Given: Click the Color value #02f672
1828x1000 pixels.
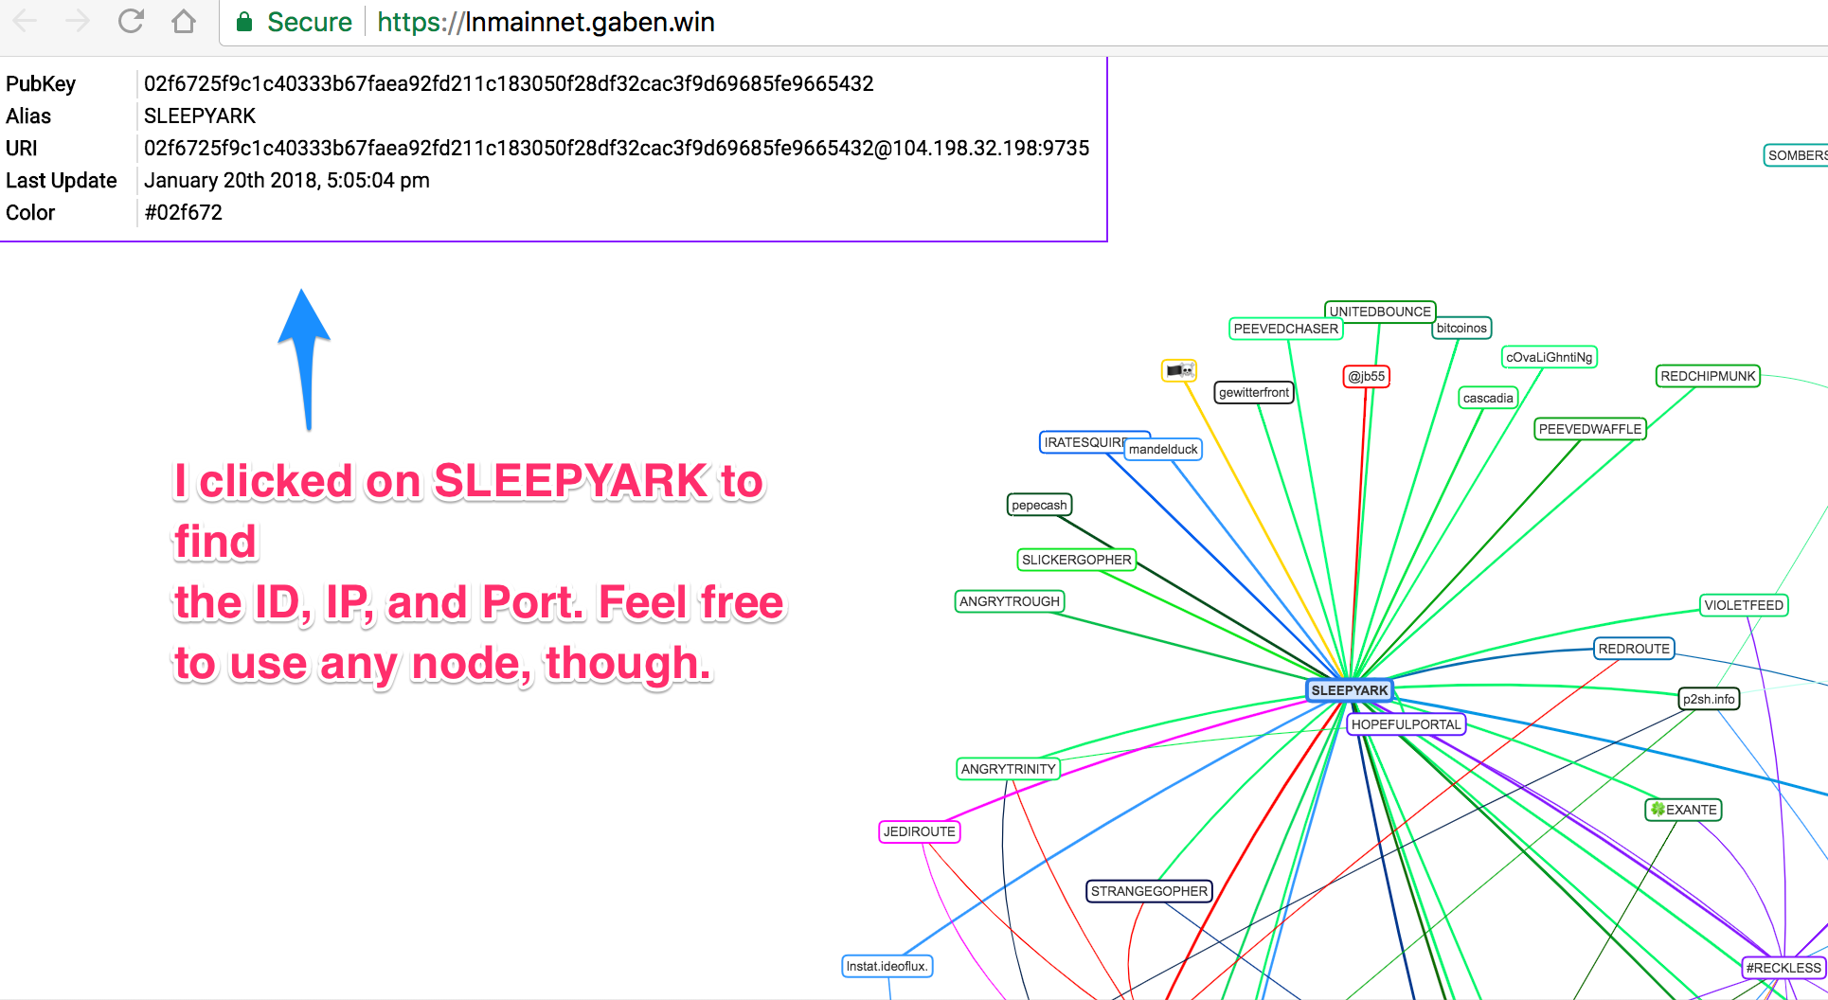Looking at the screenshot, I should tap(184, 212).
